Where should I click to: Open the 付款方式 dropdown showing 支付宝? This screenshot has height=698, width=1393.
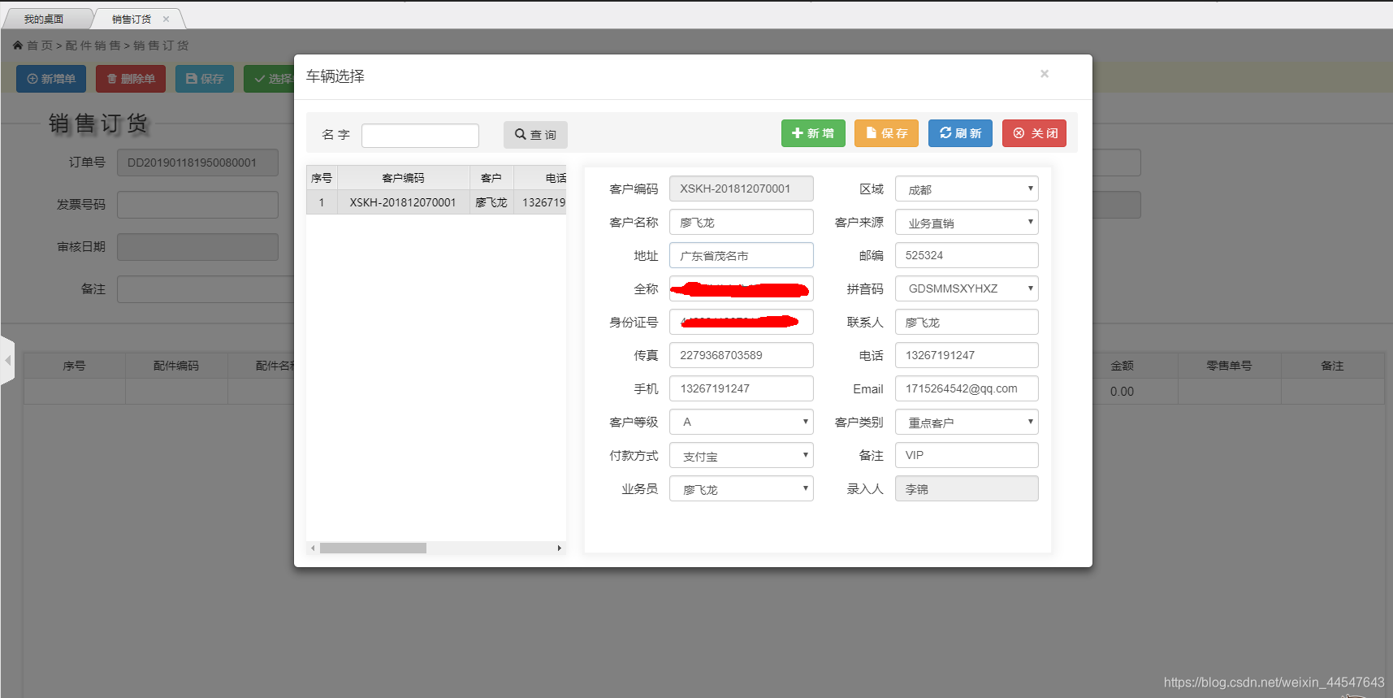click(741, 455)
